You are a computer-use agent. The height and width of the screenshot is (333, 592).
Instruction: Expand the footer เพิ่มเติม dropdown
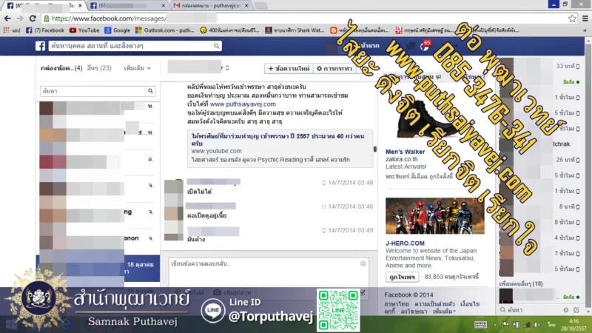tap(444, 312)
